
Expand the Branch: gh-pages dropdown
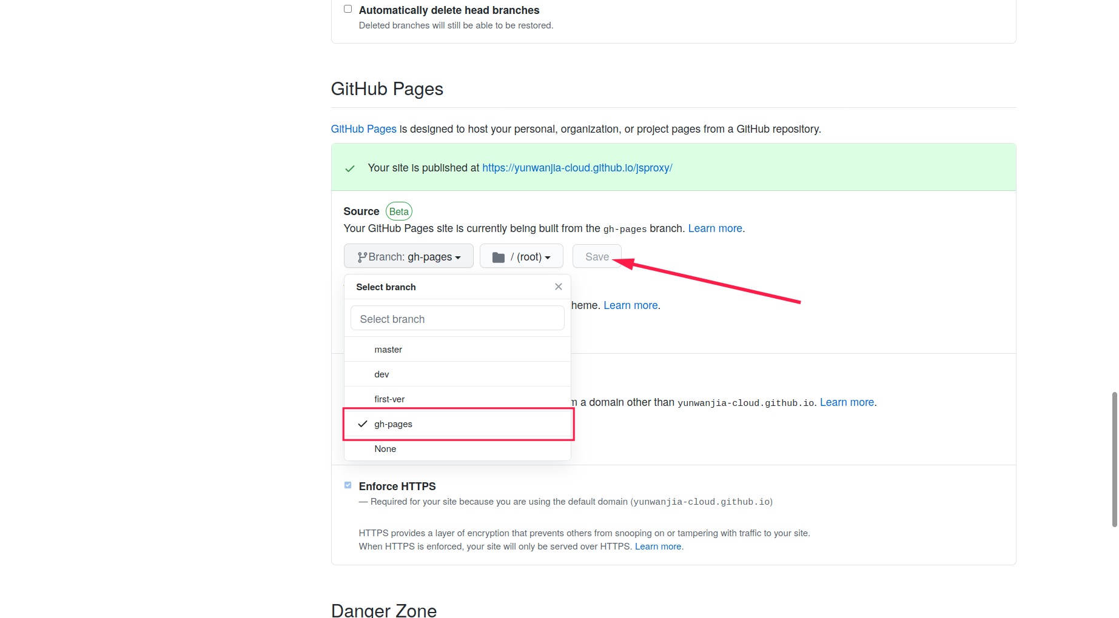click(408, 256)
